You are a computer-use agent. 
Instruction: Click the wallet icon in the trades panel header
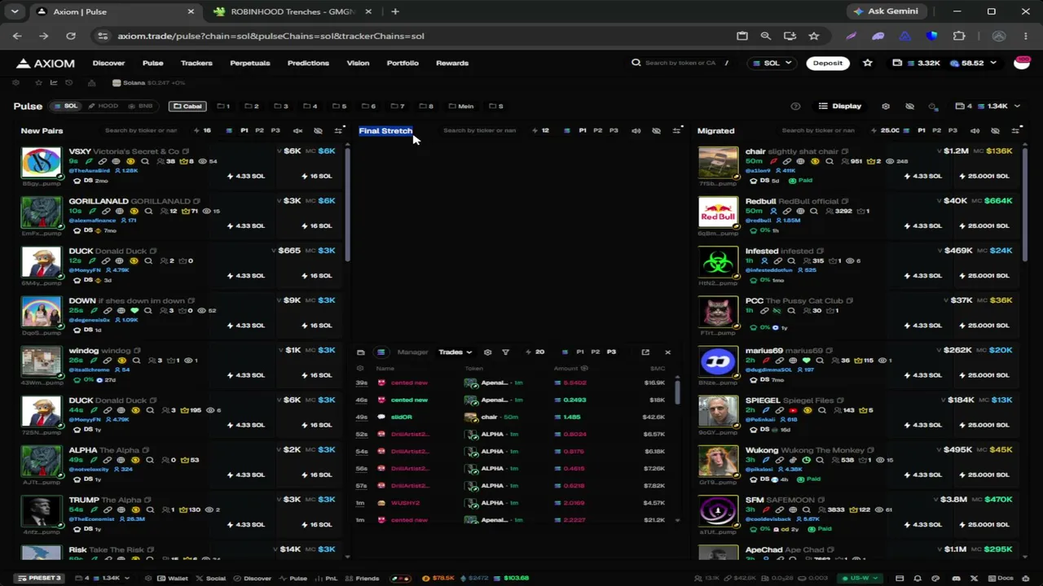pyautogui.click(x=361, y=352)
